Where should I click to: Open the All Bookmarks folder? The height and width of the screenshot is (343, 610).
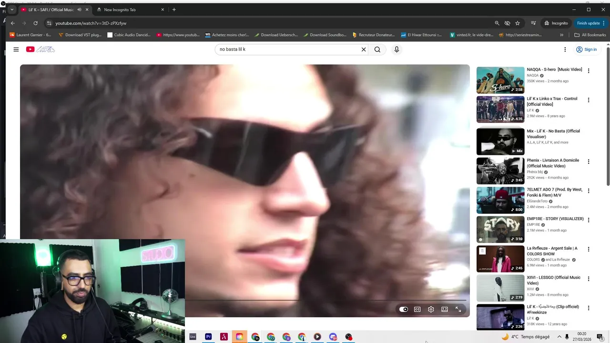[x=590, y=35]
